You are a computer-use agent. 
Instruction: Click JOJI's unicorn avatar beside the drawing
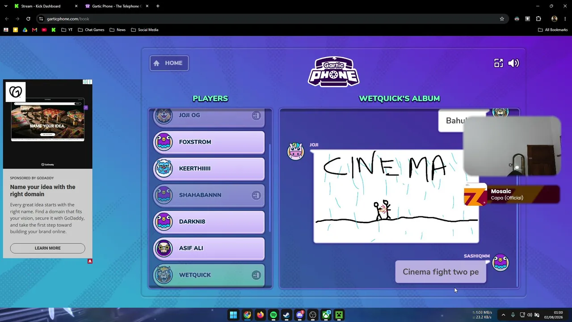click(x=295, y=151)
